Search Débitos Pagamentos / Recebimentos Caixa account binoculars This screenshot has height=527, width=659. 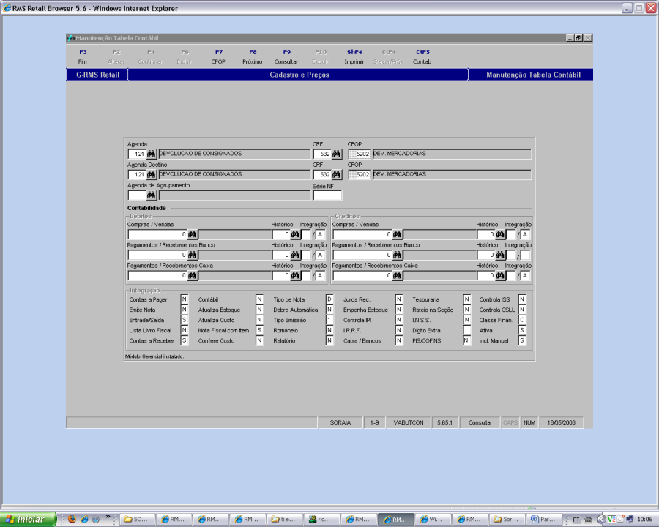193,275
